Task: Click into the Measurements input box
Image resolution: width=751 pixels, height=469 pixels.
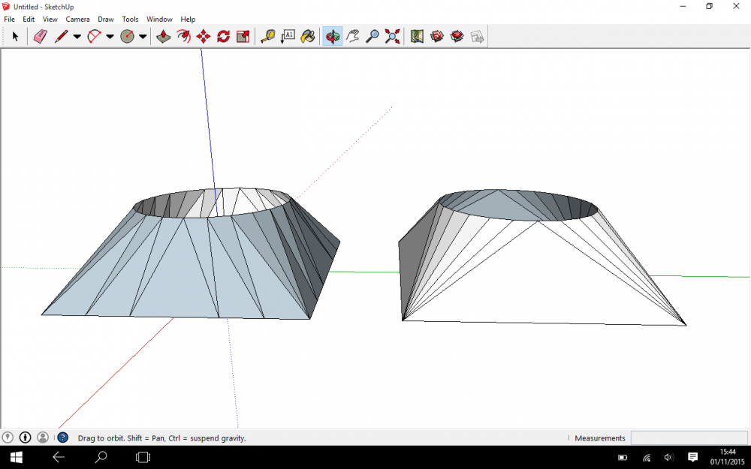Action: coord(689,438)
